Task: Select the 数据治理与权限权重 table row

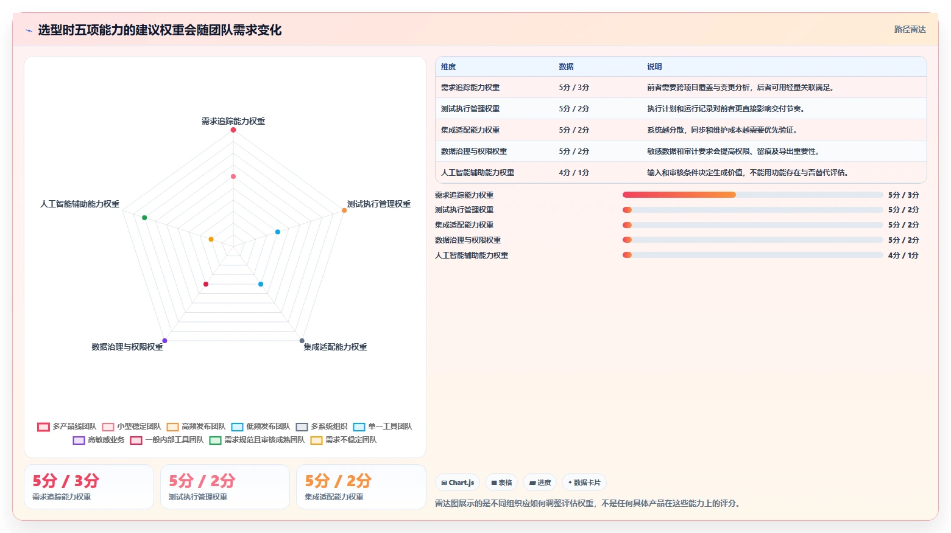Action: pos(681,152)
